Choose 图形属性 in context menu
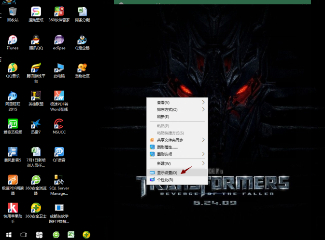Image resolution: width=325 pixels, height=240 pixels. [177, 147]
